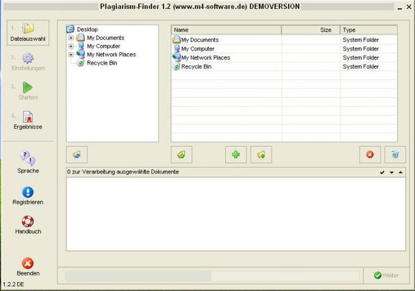Expand My Network Places in the tree
The width and height of the screenshot is (415, 291).
pos(71,54)
